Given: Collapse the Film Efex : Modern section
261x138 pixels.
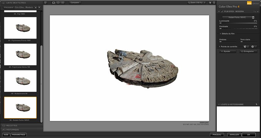Looking at the screenshot, I should pyautogui.click(x=219, y=11).
